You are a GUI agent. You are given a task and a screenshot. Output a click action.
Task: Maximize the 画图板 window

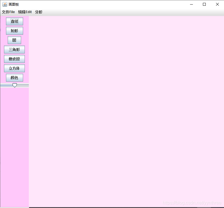[204, 5]
